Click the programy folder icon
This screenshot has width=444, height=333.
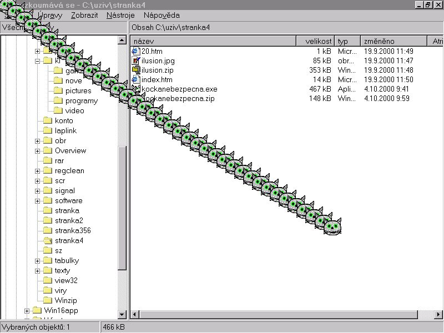pos(58,101)
